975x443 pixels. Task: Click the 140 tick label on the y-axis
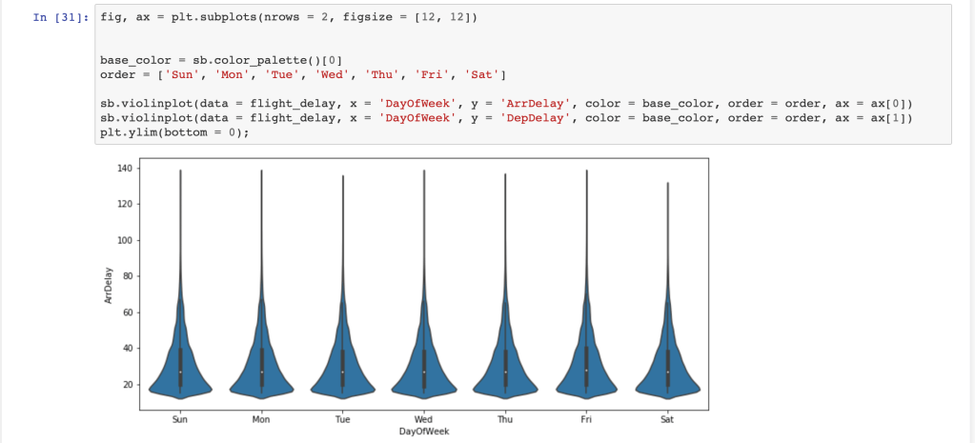click(127, 169)
